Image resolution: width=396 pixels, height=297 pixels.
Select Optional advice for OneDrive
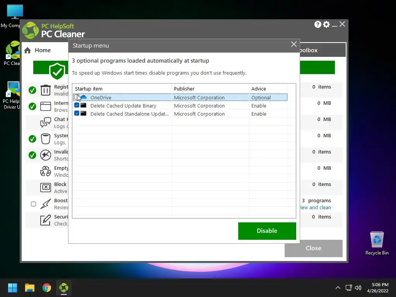pyautogui.click(x=261, y=97)
